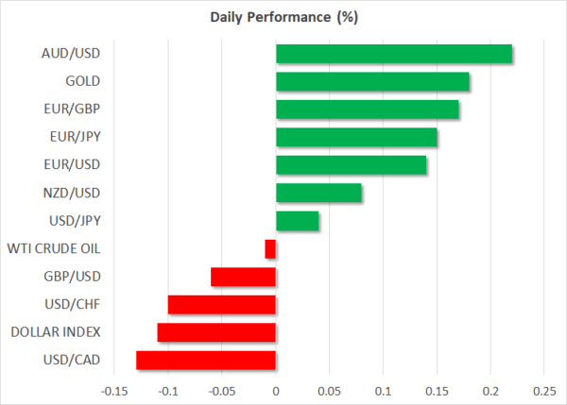Select the GBP/USD red bar
The width and height of the screenshot is (567, 405).
coord(243,277)
